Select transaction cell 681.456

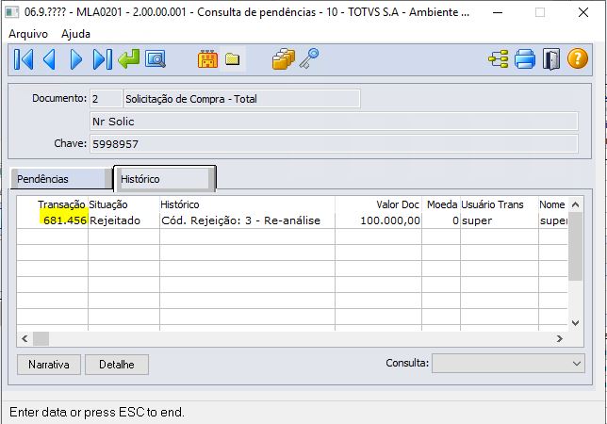52,220
